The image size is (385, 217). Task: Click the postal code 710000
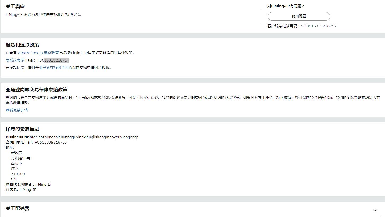point(18,174)
